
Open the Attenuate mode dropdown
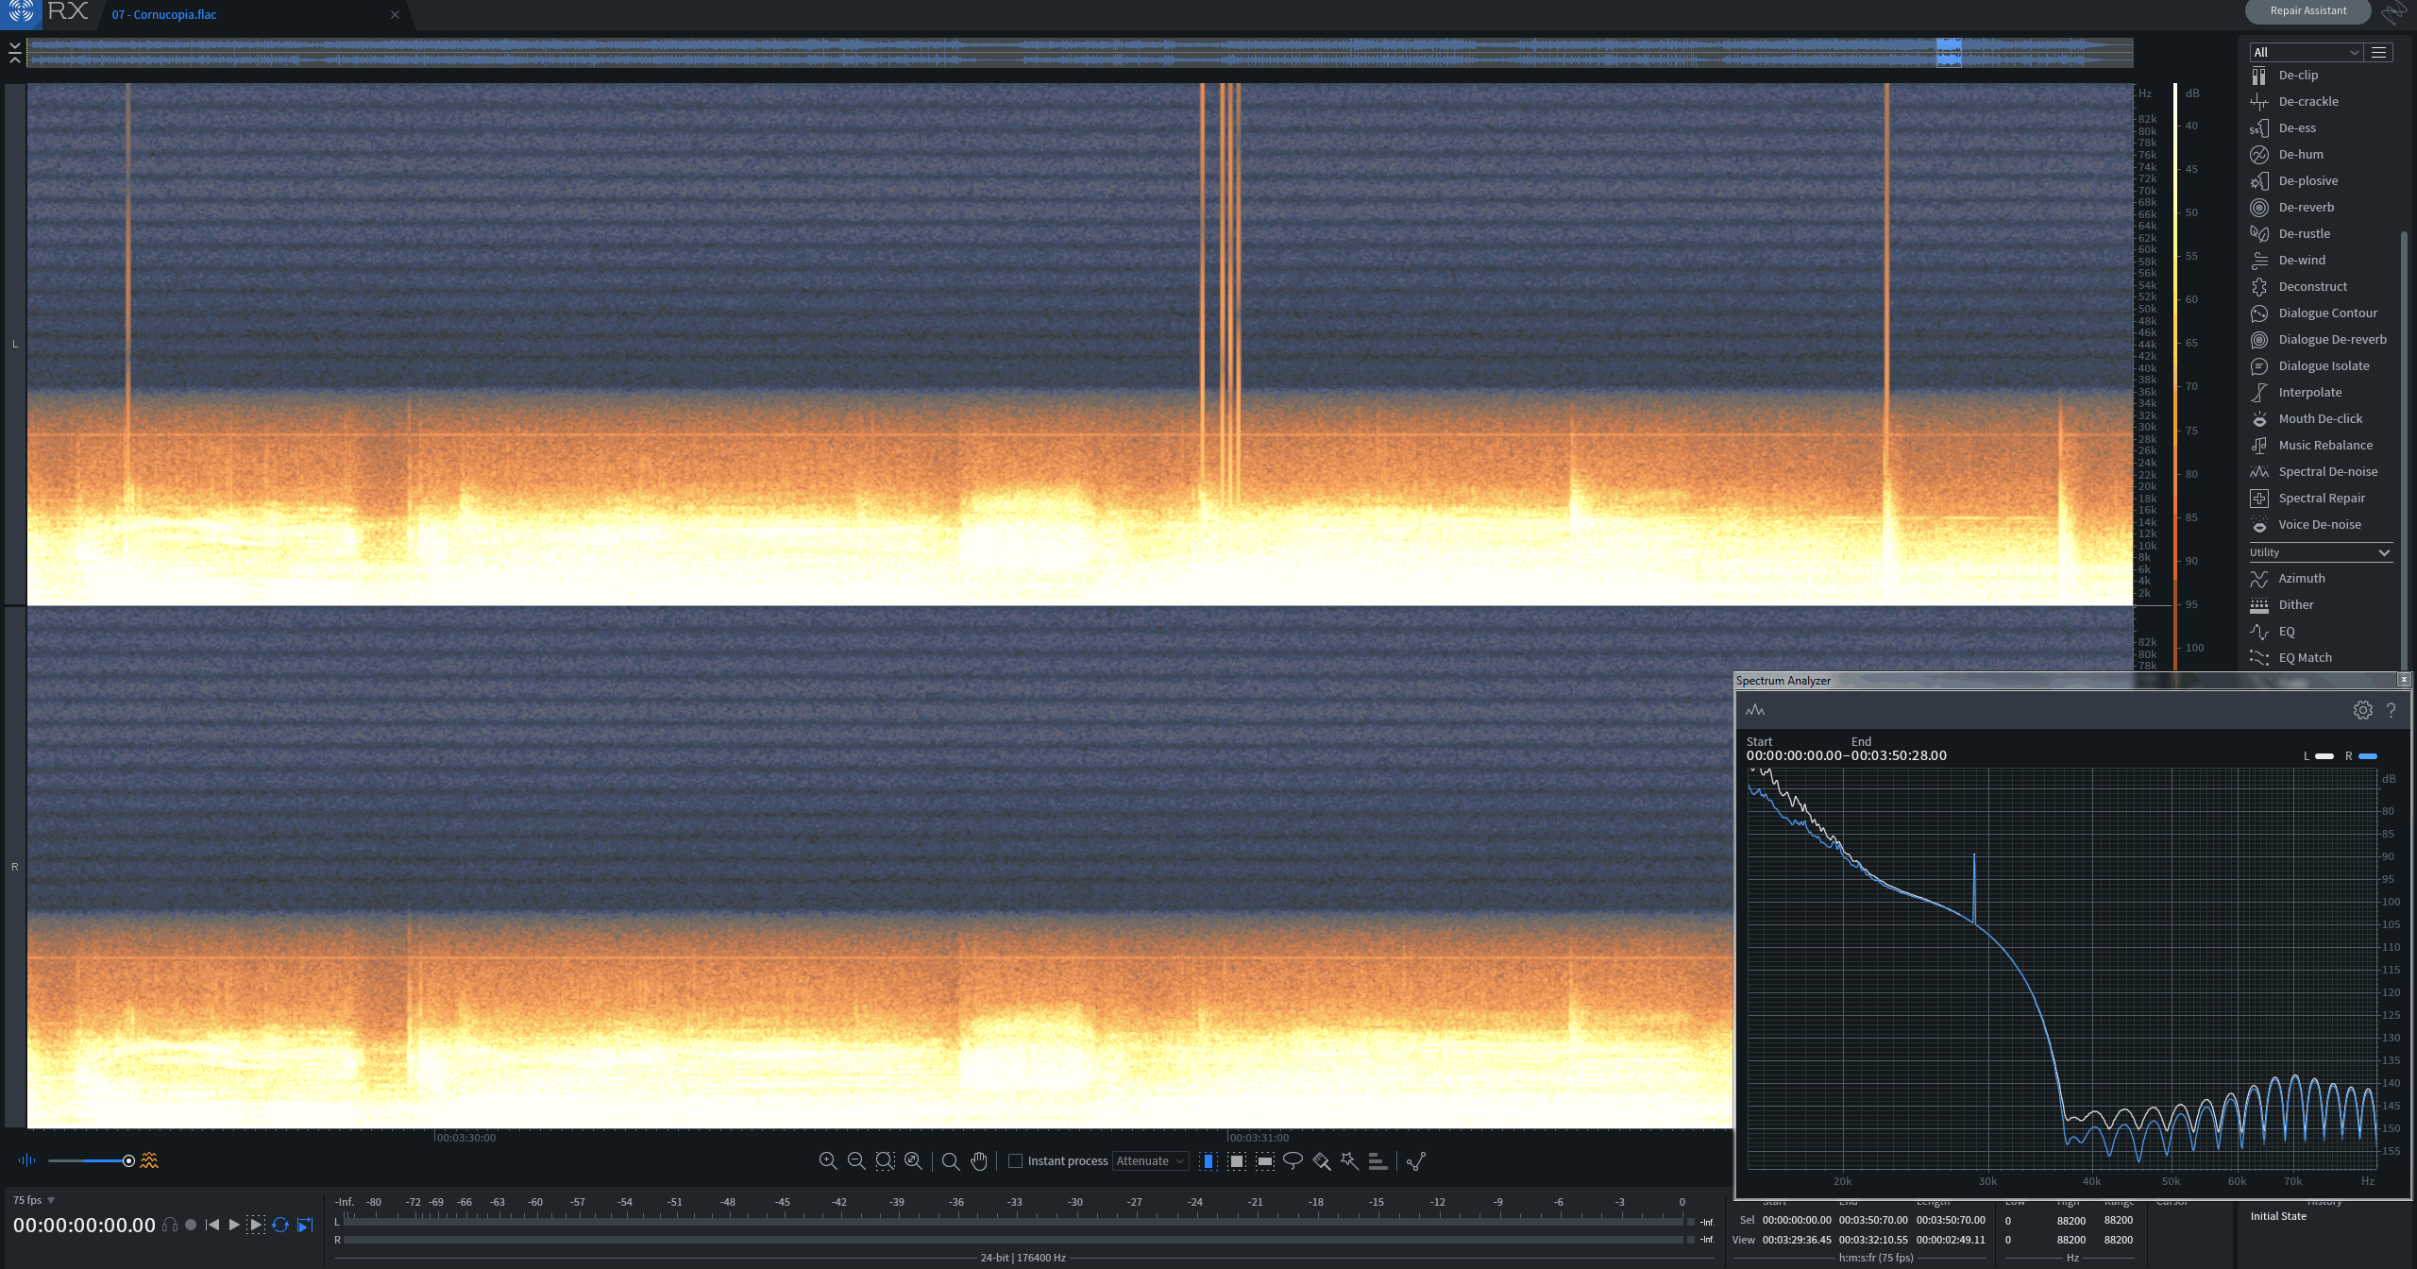tap(1150, 1160)
